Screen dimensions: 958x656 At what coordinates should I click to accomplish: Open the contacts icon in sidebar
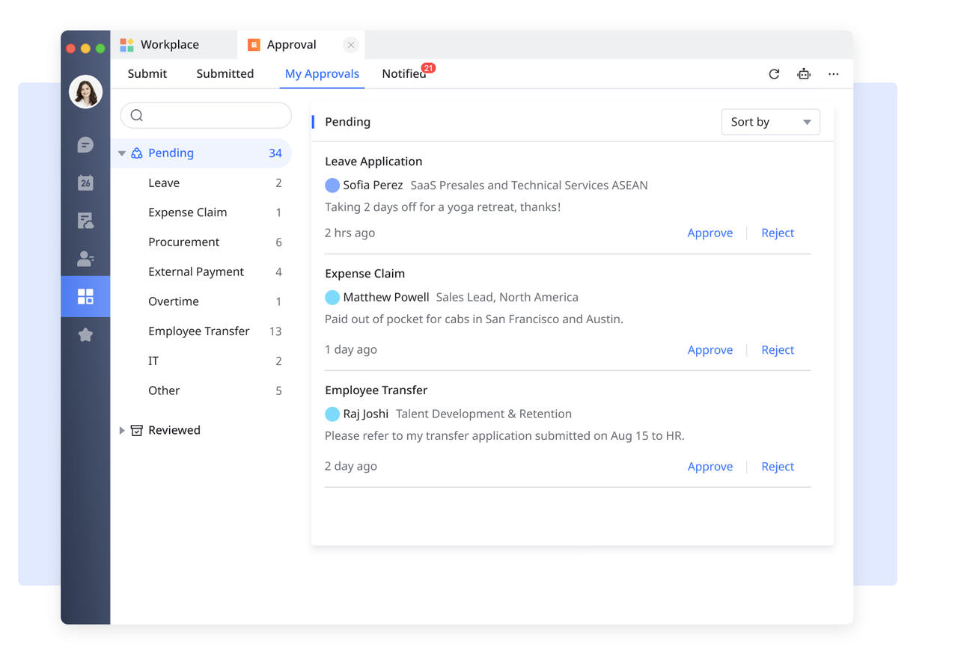pyautogui.click(x=85, y=259)
